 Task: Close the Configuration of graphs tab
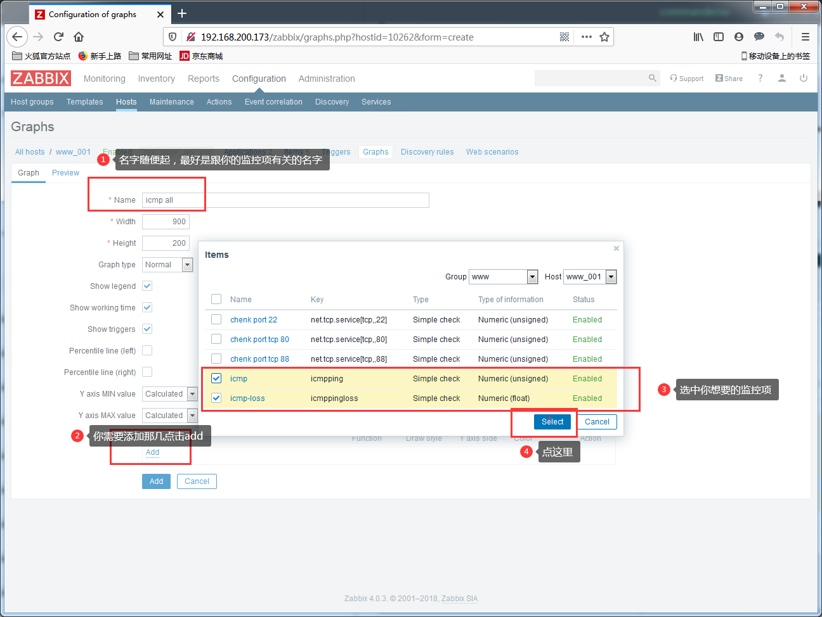click(160, 14)
